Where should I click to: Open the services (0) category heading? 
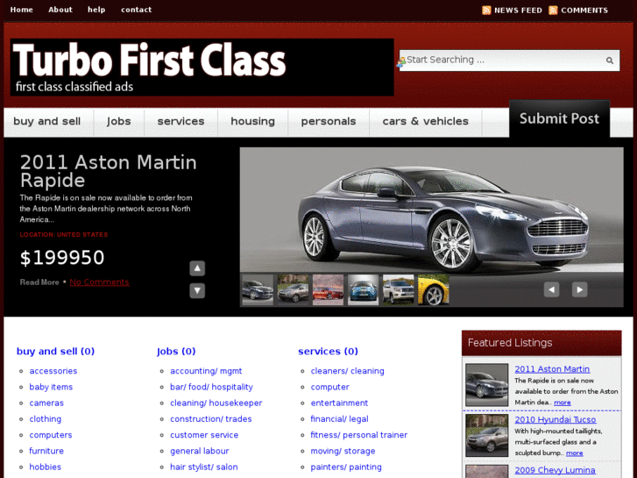(x=328, y=351)
